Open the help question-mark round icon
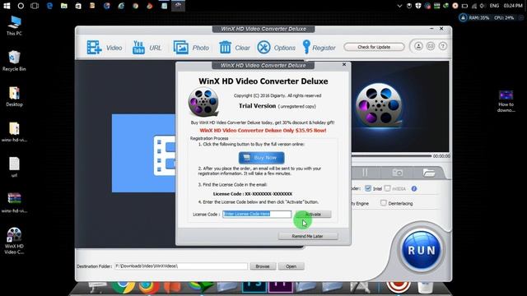Screen dimensions: 527x296 coord(443,46)
